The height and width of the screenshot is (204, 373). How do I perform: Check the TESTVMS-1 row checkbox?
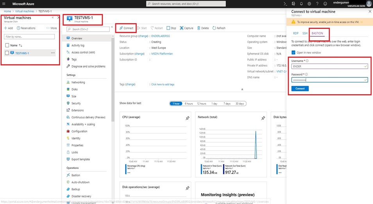click(x=7, y=53)
